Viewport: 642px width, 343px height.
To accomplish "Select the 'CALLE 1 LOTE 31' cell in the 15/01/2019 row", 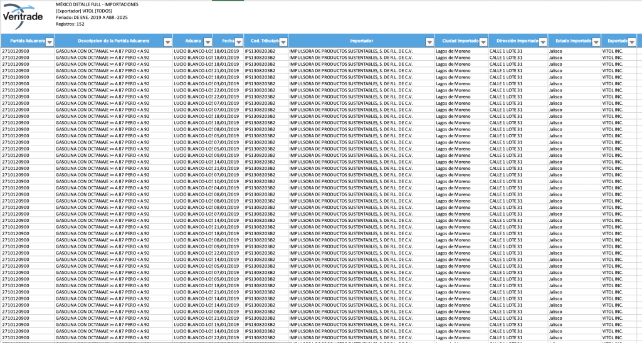I will 518,325.
